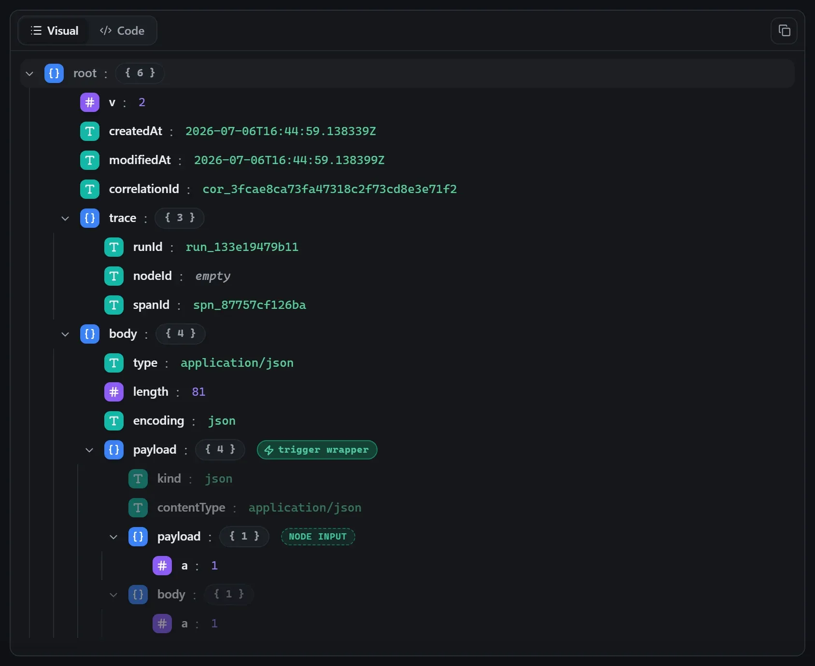
Task: Collapse the top-level body object chevron
Action: point(65,334)
